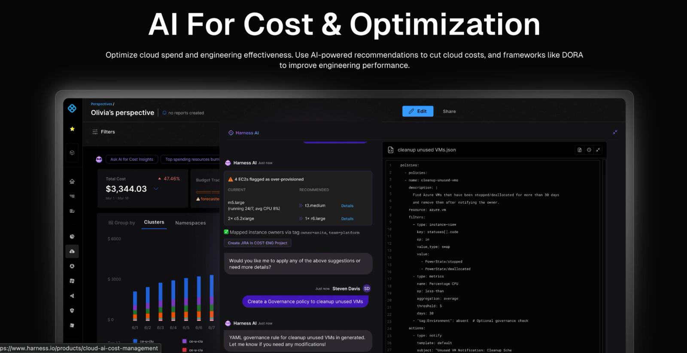The image size is (687, 353).
Task: Open the Group by selector
Action: click(x=122, y=223)
